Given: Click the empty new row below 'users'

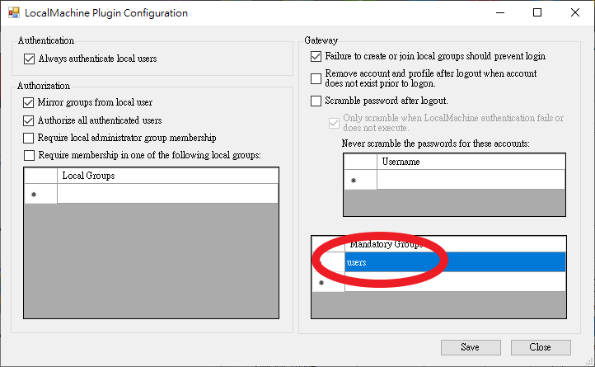Looking at the screenshot, I should [x=456, y=282].
